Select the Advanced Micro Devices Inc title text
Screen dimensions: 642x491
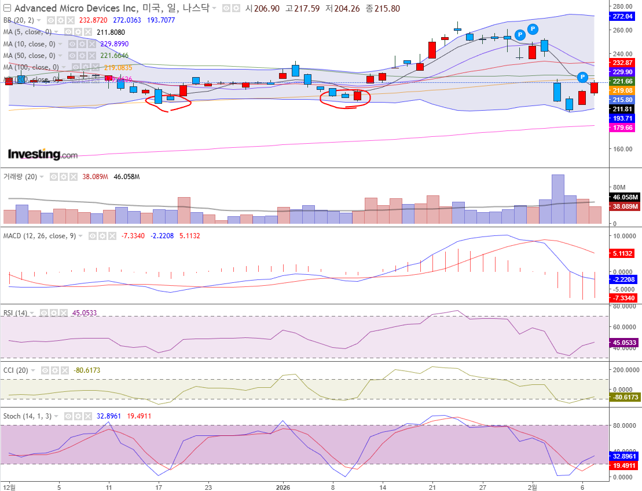click(76, 8)
